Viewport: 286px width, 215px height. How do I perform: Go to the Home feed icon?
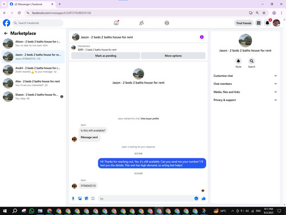tap(116, 23)
